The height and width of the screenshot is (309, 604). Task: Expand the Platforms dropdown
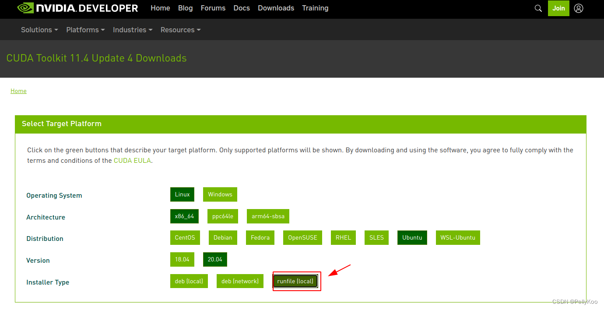click(x=85, y=30)
